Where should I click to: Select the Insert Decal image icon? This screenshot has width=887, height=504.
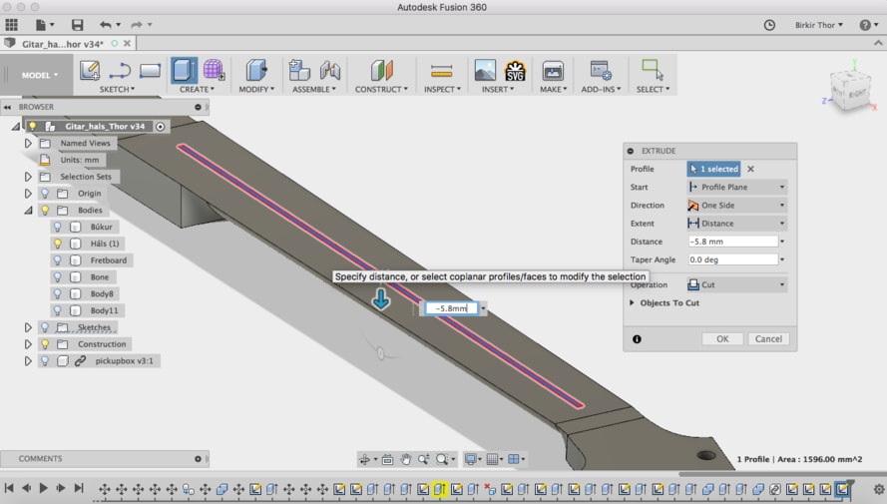click(485, 70)
